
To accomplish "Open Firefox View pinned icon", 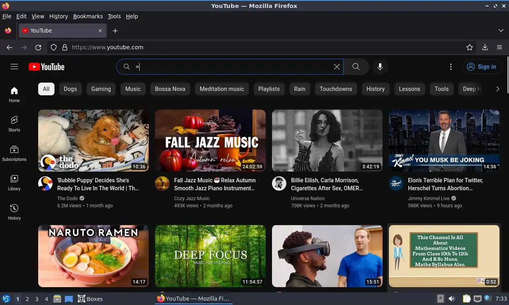I will [8, 31].
